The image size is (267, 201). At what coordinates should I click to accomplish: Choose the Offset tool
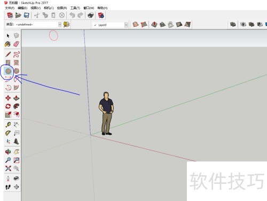[16, 114]
